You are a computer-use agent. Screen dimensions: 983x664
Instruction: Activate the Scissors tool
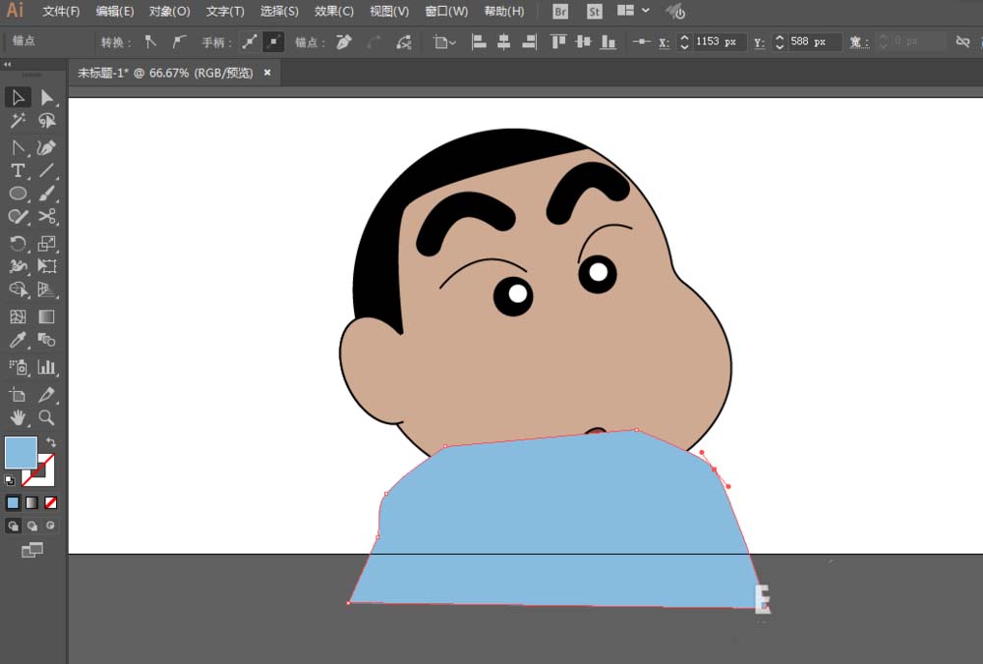[x=46, y=217]
